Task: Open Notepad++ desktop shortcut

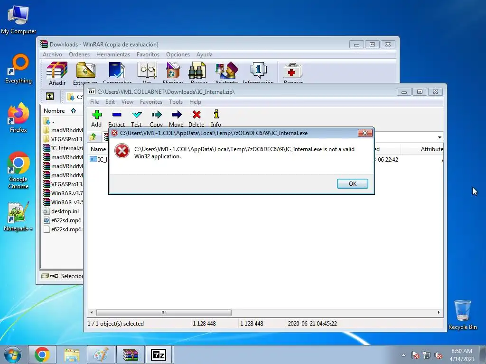Action: pos(18,216)
